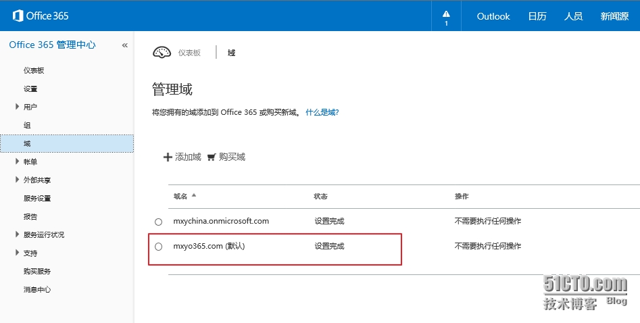The image size is (640, 323).
Task: Sort by domain name column arrow
Action: click(x=195, y=195)
